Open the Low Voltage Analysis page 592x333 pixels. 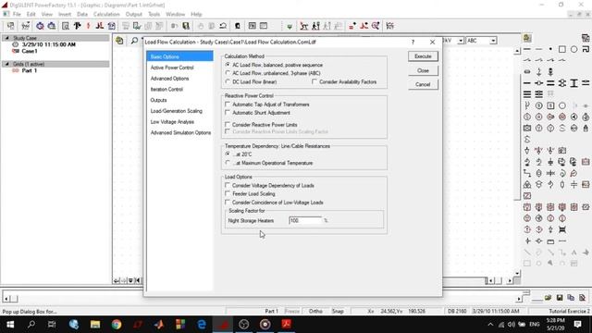pyautogui.click(x=172, y=122)
